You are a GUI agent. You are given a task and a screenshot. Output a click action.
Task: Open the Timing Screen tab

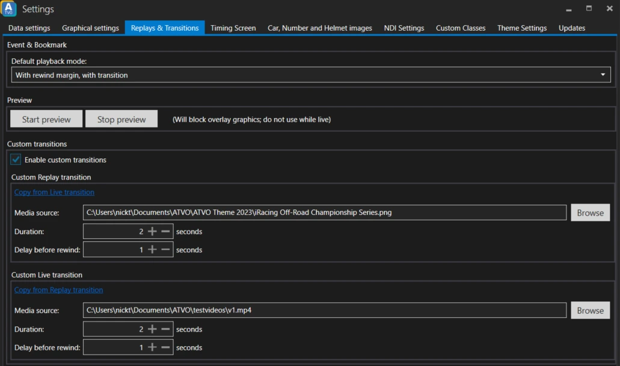pos(233,28)
